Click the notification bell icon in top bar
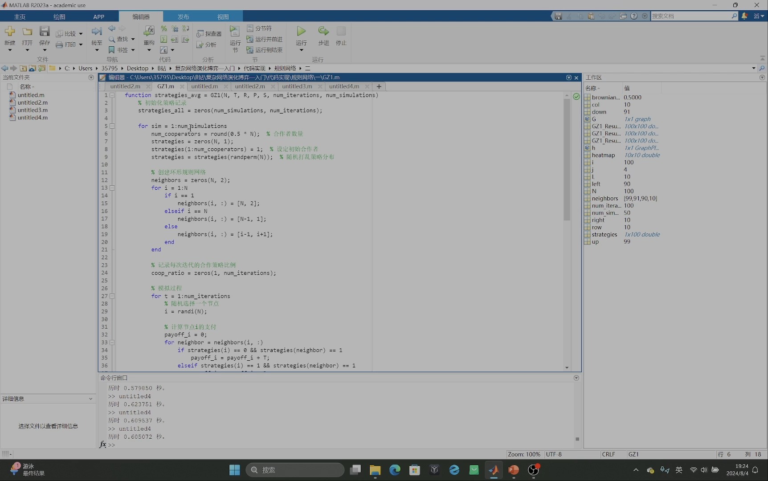This screenshot has height=481, width=768. [x=744, y=16]
